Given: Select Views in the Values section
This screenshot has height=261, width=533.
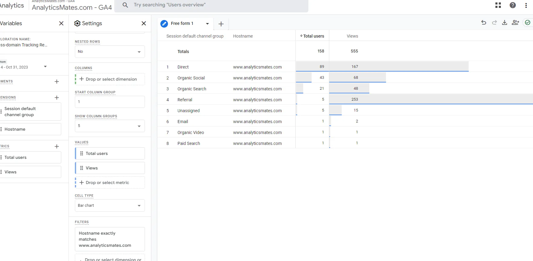Looking at the screenshot, I should (x=110, y=168).
